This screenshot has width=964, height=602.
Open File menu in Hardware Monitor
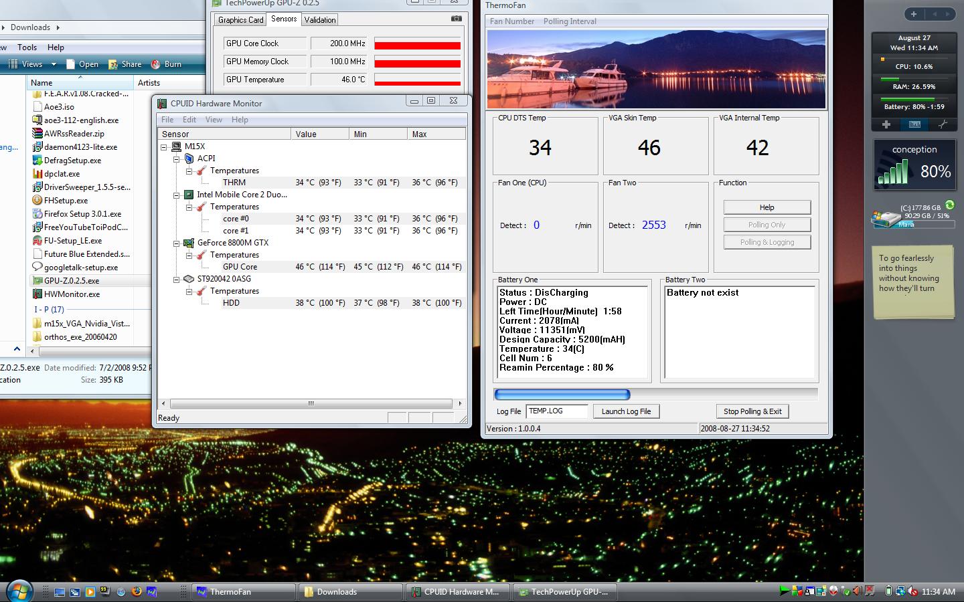point(167,120)
